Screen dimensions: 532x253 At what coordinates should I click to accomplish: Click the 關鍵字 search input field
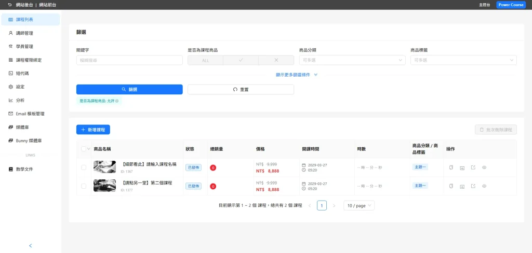click(x=129, y=60)
